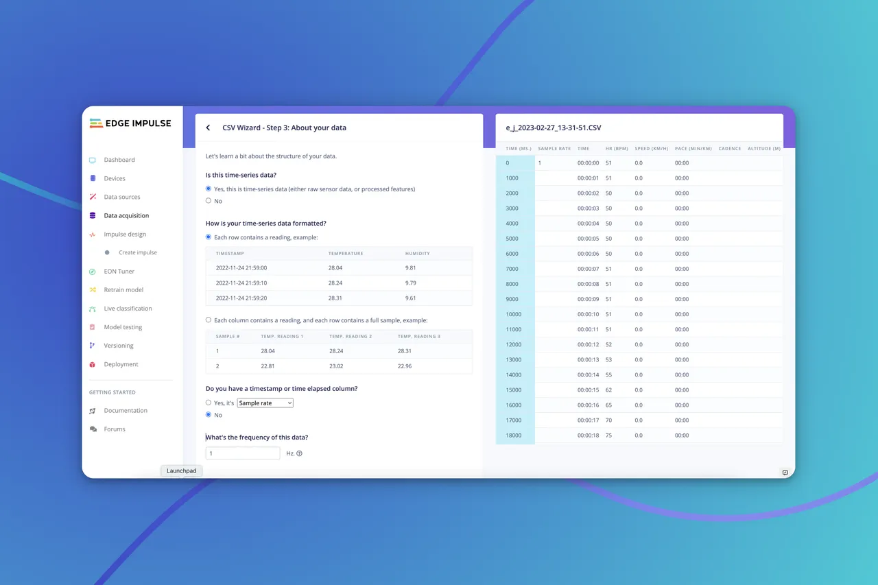Open the Dashboard from the sidebar

119,160
